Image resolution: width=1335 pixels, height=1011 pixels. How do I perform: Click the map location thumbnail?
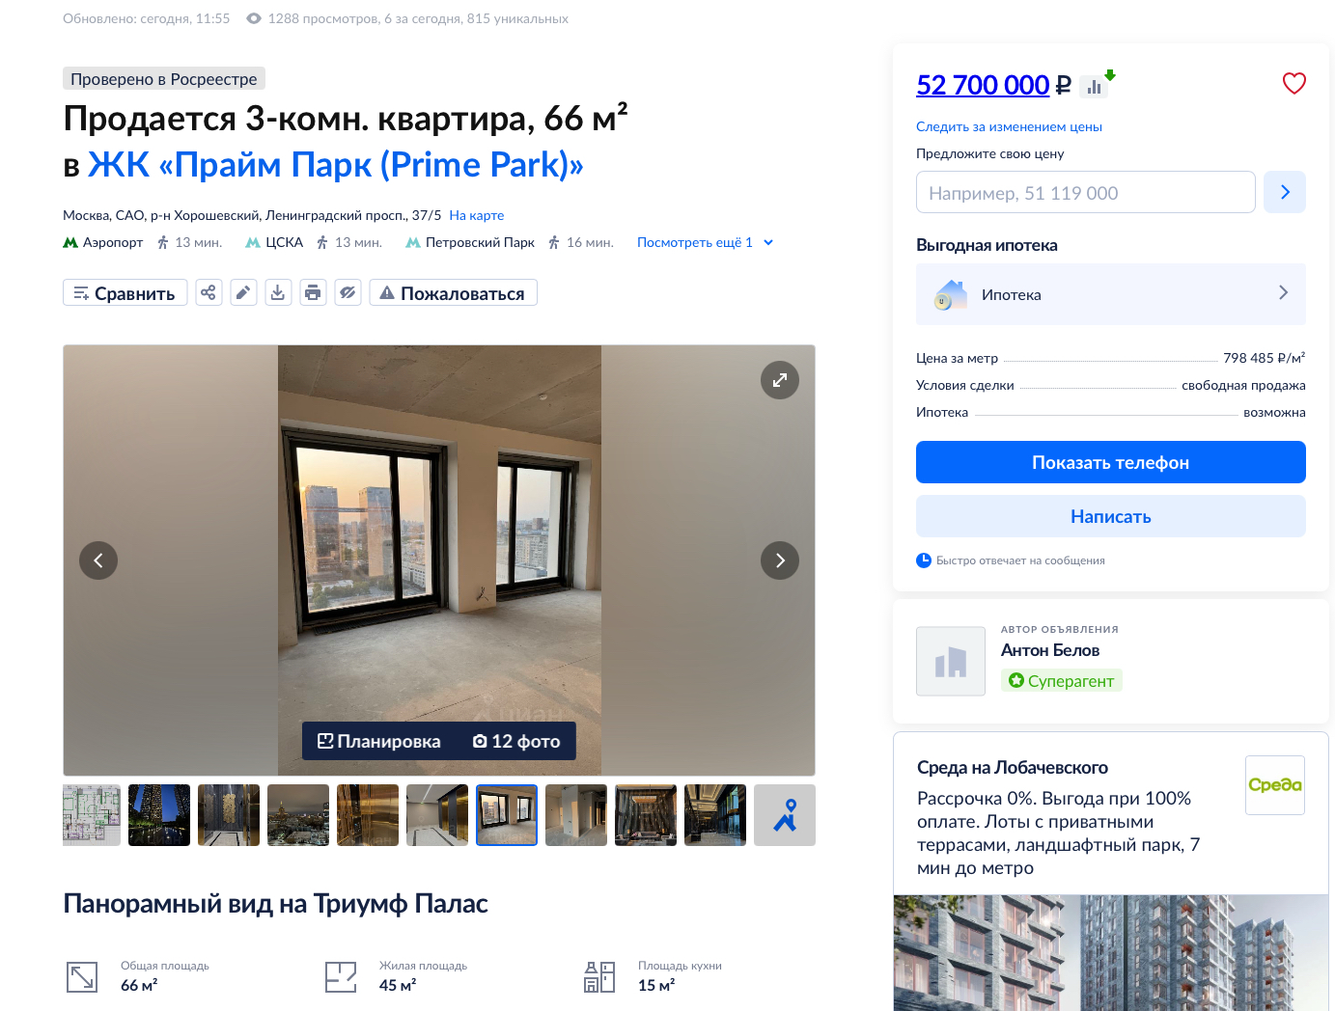pos(785,815)
